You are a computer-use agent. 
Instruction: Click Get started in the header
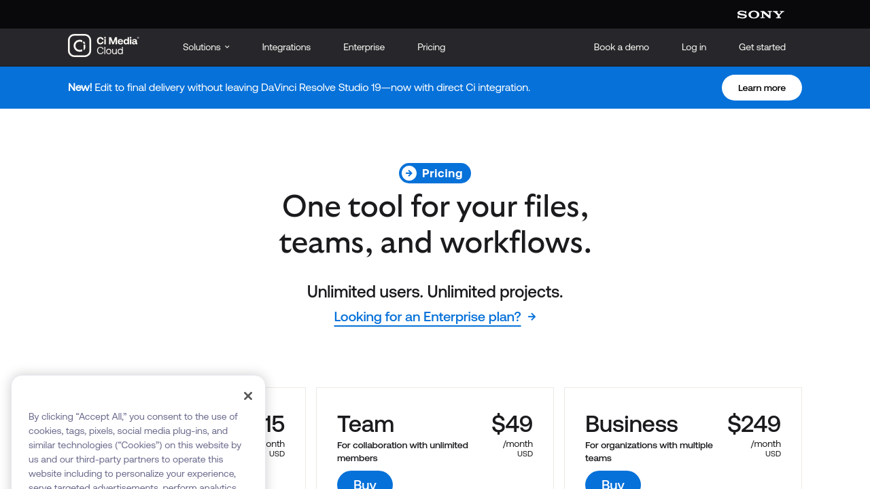[x=762, y=47]
